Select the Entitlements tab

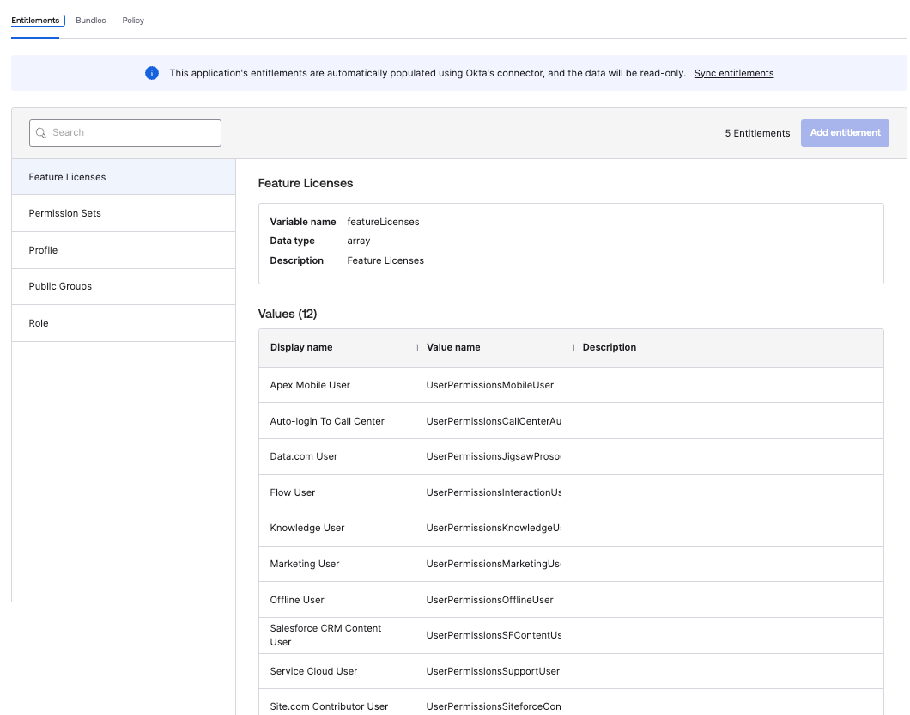pos(35,21)
